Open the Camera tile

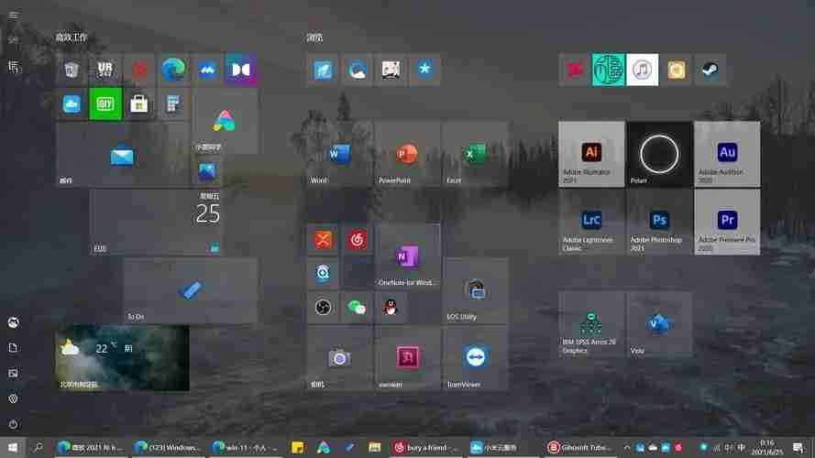click(339, 358)
